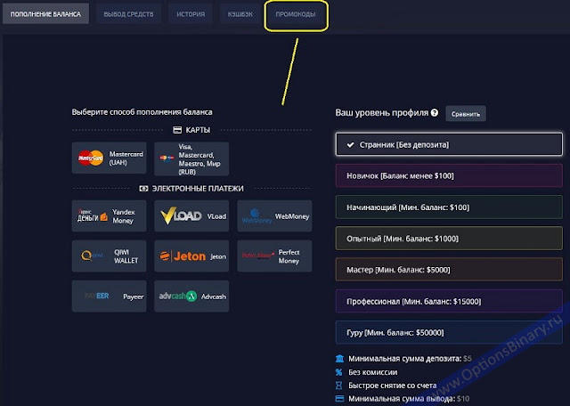The image size is (570, 406).
Task: Click the Mastercard logo icon
Action: tap(91, 158)
